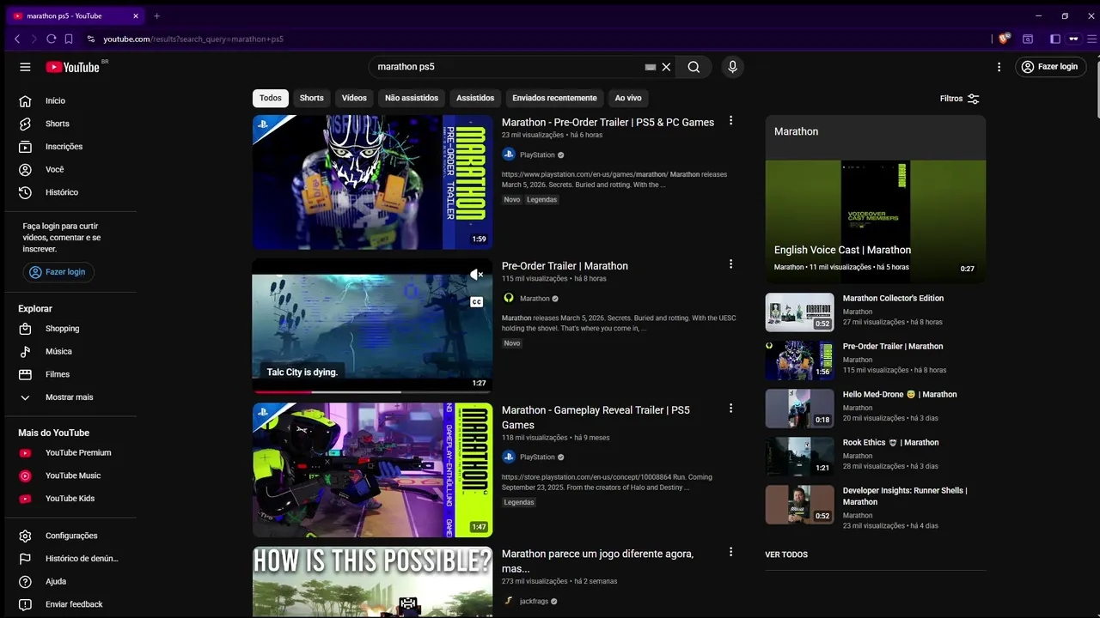Viewport: 1100px width, 618px height.
Task: Open the browser main menu
Action: tap(1092, 39)
